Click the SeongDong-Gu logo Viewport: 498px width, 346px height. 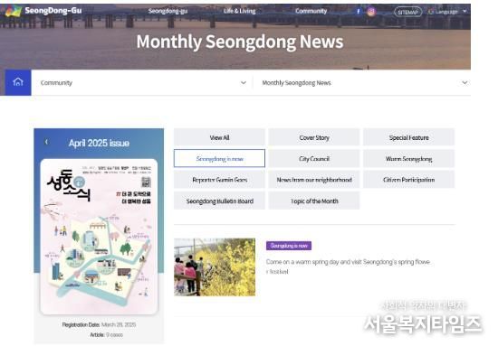click(x=43, y=11)
